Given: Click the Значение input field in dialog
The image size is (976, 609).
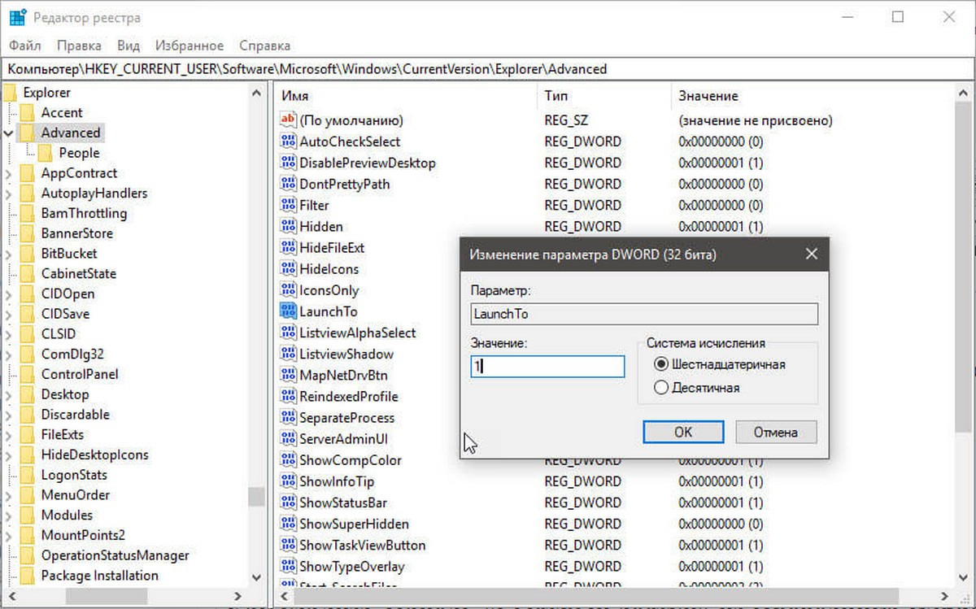Looking at the screenshot, I should tap(547, 367).
